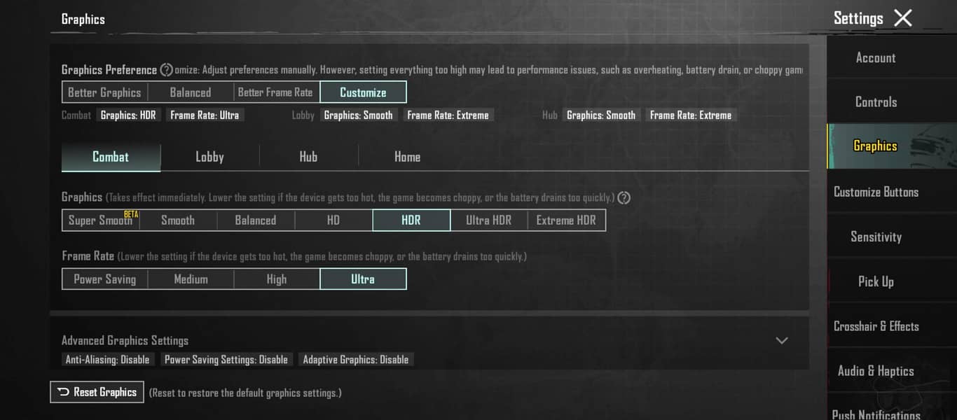The height and width of the screenshot is (420, 957).
Task: Select Better Frame Rate preset
Action: pos(275,92)
